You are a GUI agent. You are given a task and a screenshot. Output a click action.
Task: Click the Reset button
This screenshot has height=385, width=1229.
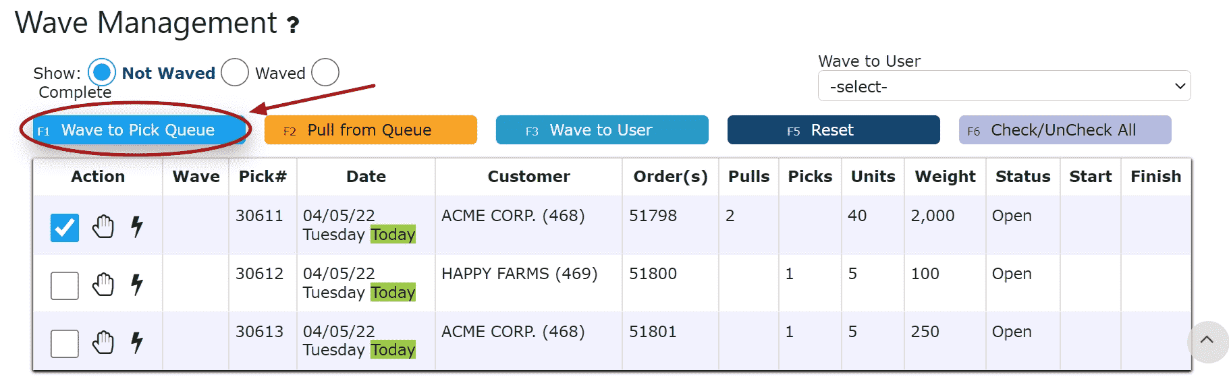pyautogui.click(x=834, y=130)
